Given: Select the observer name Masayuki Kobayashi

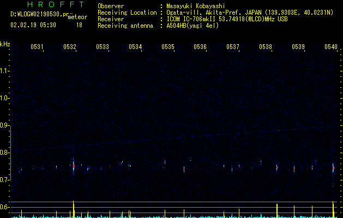Looking at the screenshot, I should [x=196, y=6].
